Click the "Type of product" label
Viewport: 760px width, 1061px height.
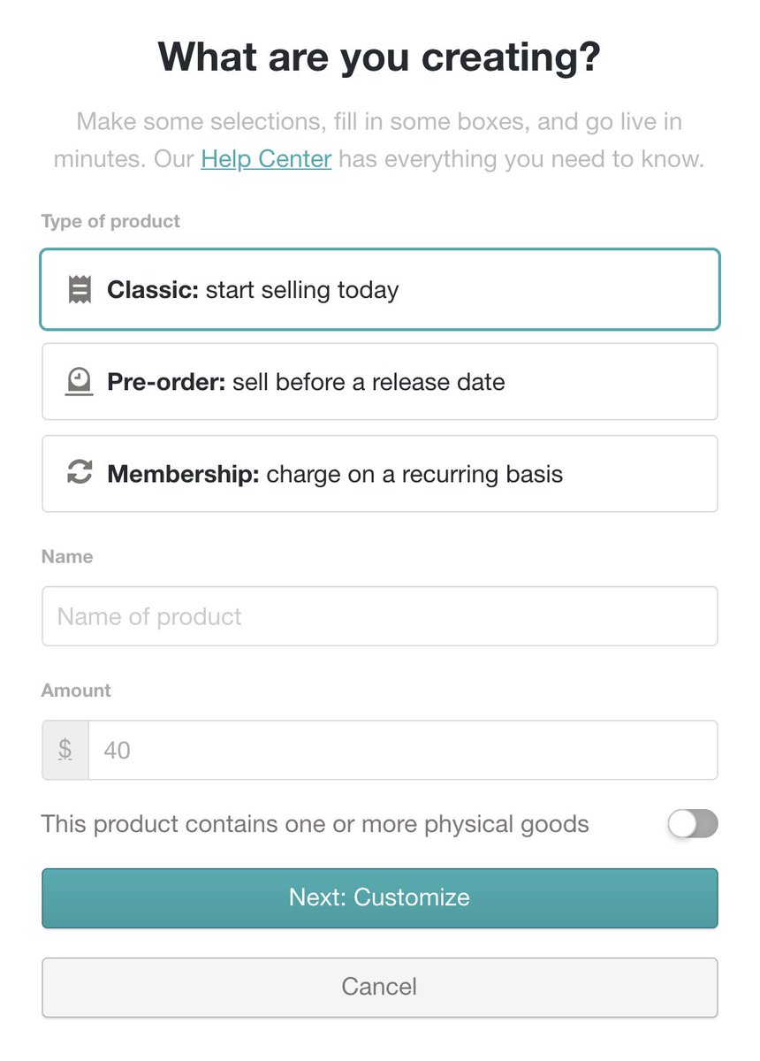[x=110, y=221]
